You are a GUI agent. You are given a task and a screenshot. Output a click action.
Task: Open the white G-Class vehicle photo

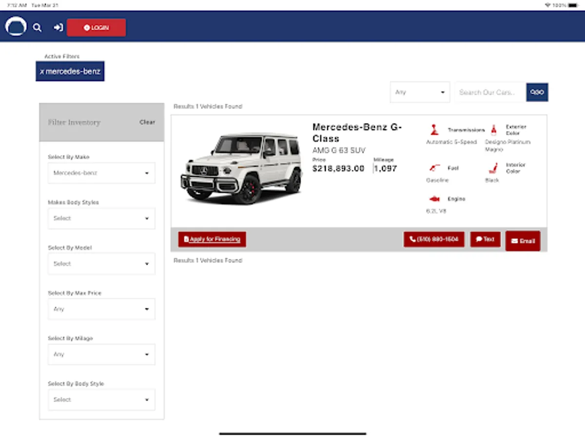coord(242,168)
